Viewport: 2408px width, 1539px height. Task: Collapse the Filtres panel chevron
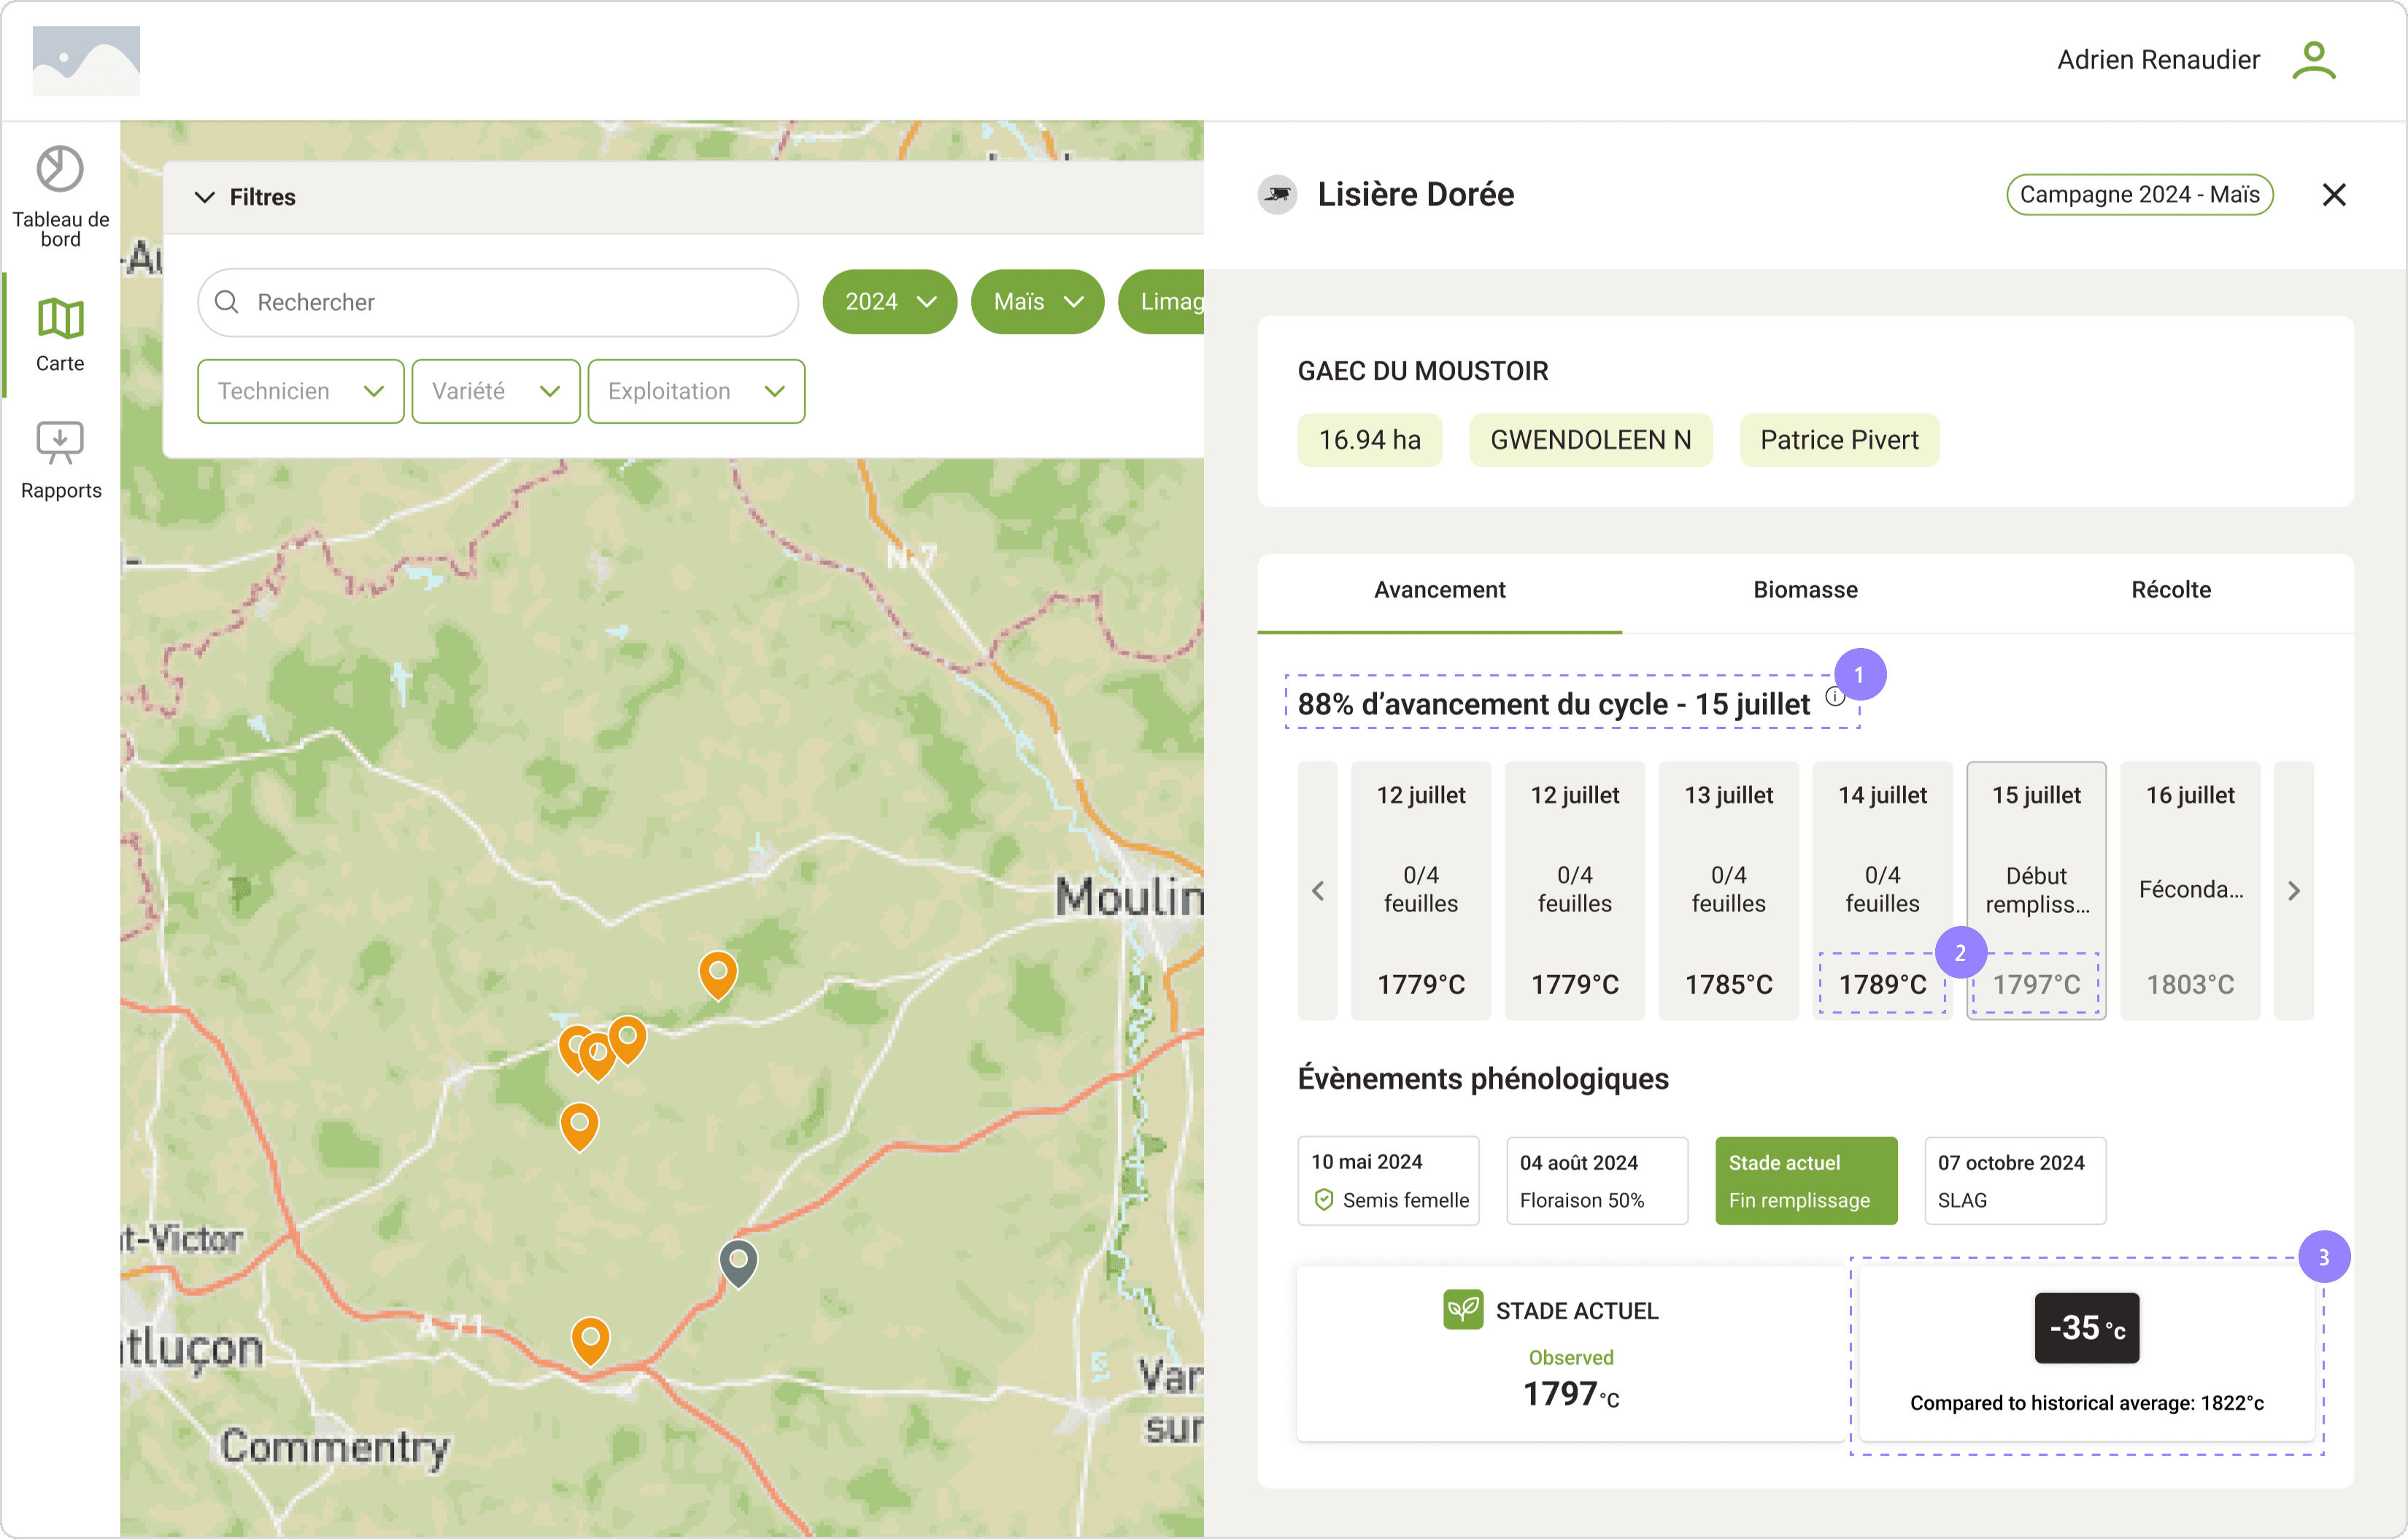205,197
